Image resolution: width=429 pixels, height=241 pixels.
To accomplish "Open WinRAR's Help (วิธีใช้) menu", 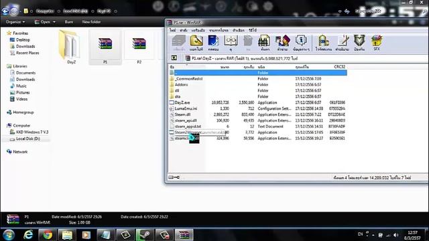I will pyautogui.click(x=253, y=30).
